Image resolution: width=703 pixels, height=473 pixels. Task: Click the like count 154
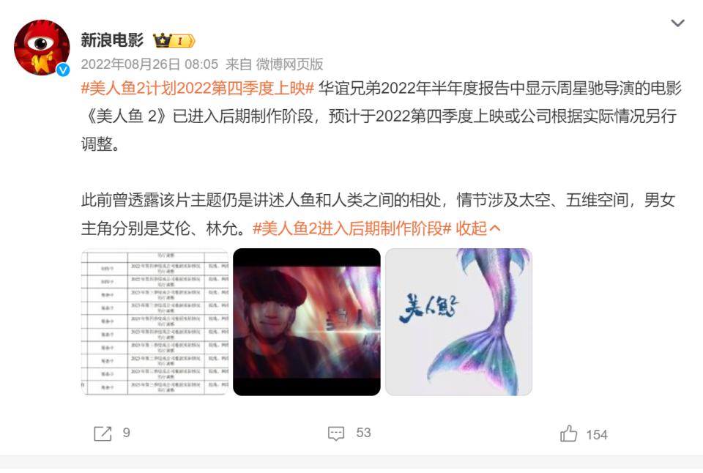(x=597, y=435)
